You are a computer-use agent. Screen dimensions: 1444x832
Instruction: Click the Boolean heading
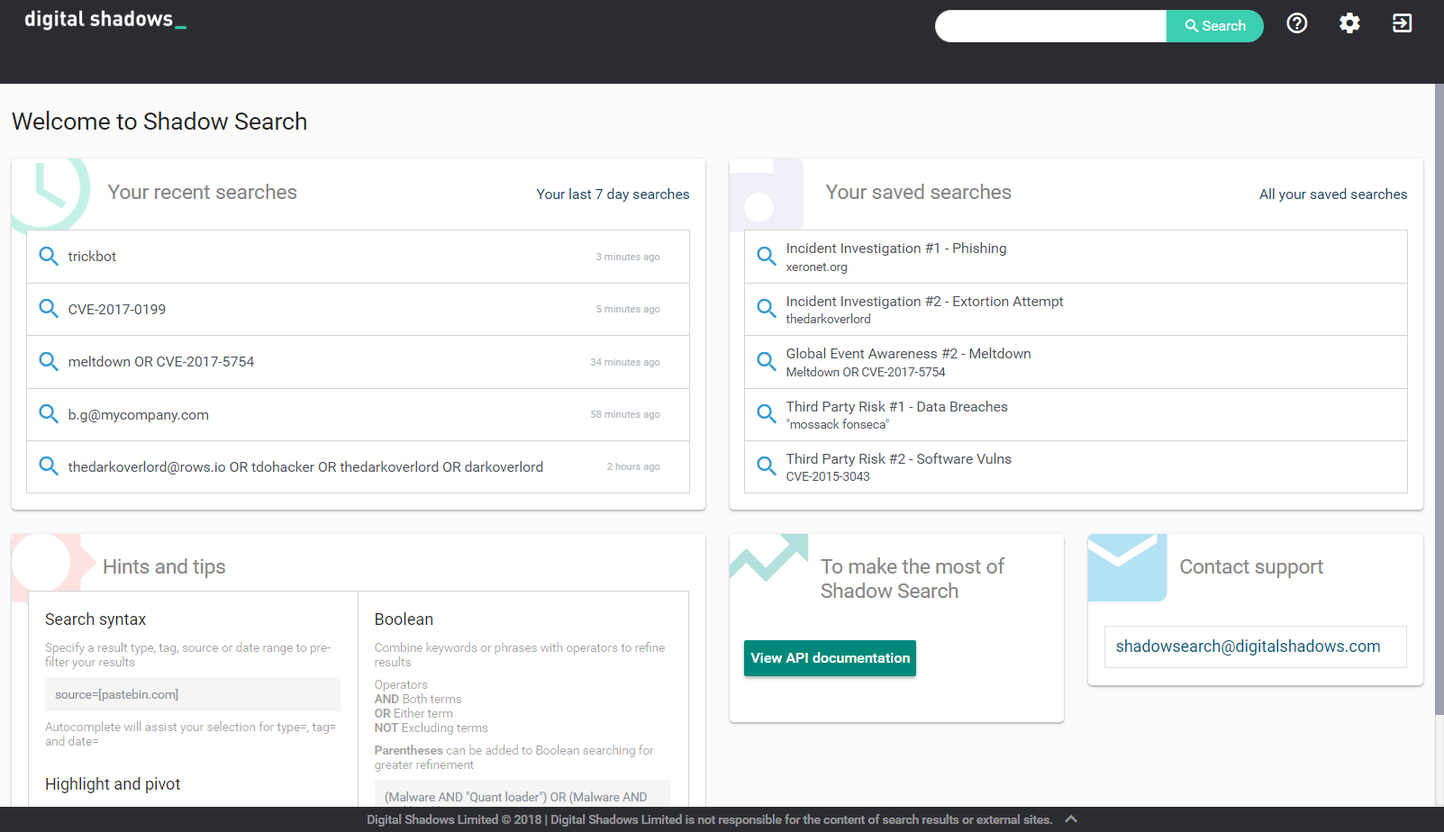[404, 619]
